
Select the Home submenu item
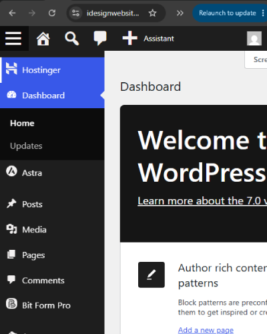[22, 123]
